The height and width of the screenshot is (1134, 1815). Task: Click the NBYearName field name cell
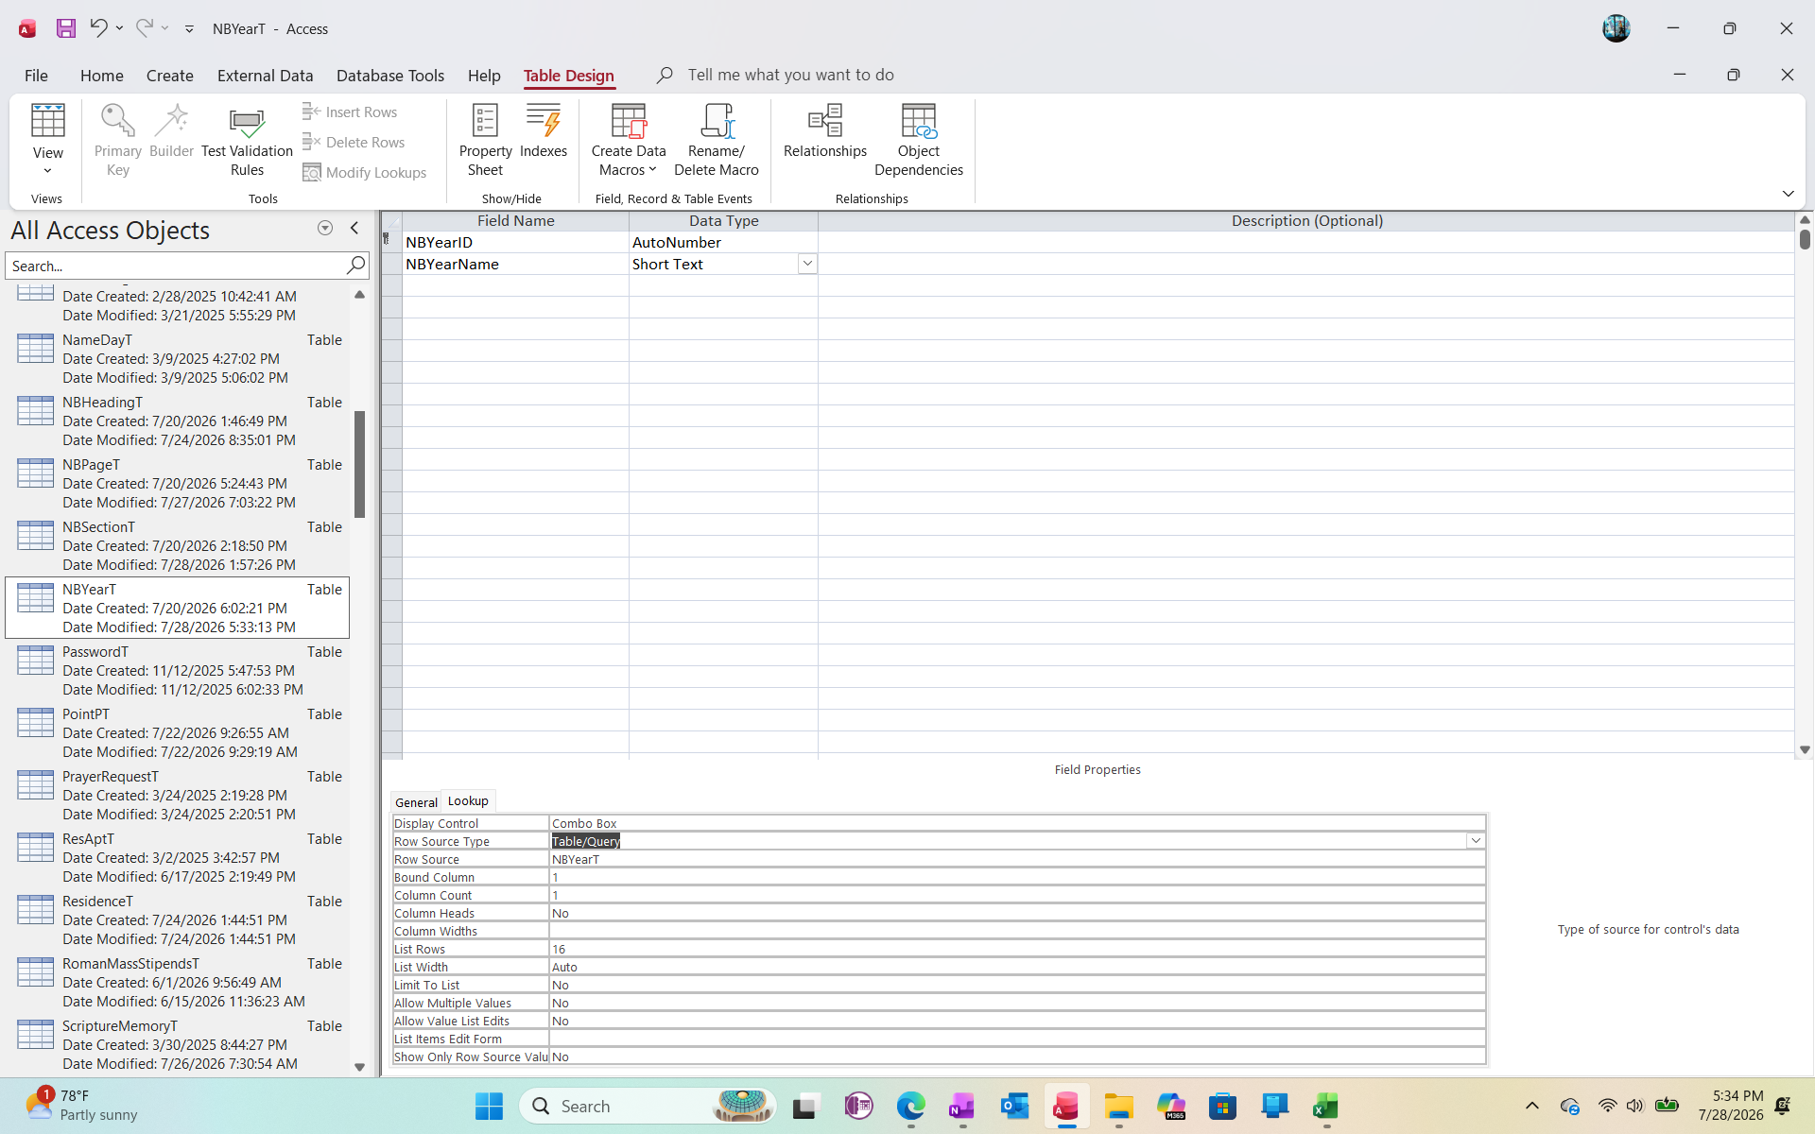[x=515, y=264]
